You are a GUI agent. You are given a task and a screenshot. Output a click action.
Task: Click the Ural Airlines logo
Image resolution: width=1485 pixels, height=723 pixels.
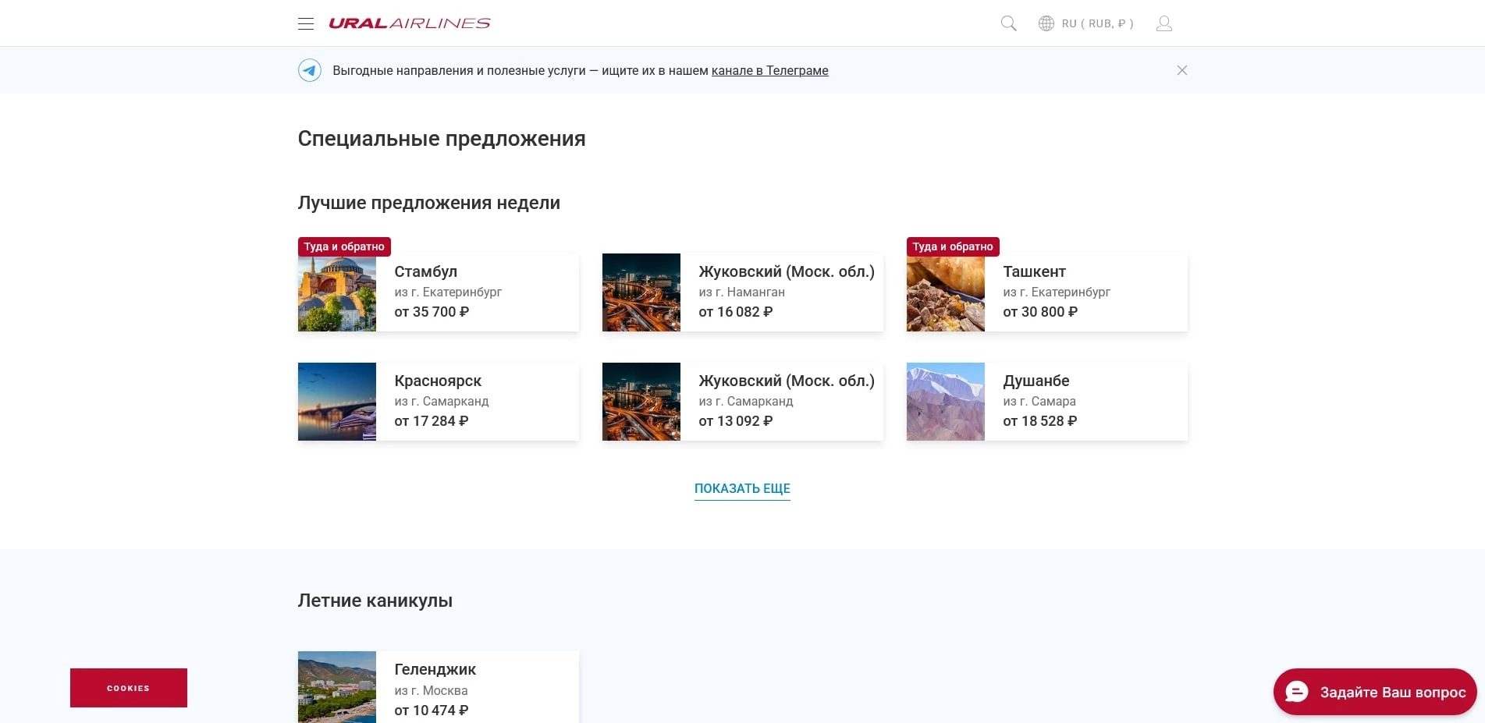(410, 23)
